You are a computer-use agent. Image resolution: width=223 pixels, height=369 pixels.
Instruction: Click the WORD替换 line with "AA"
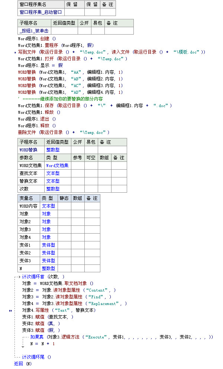(70, 72)
